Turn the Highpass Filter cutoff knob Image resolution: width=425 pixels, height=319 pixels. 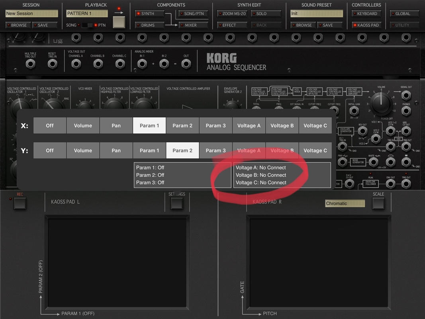114,104
